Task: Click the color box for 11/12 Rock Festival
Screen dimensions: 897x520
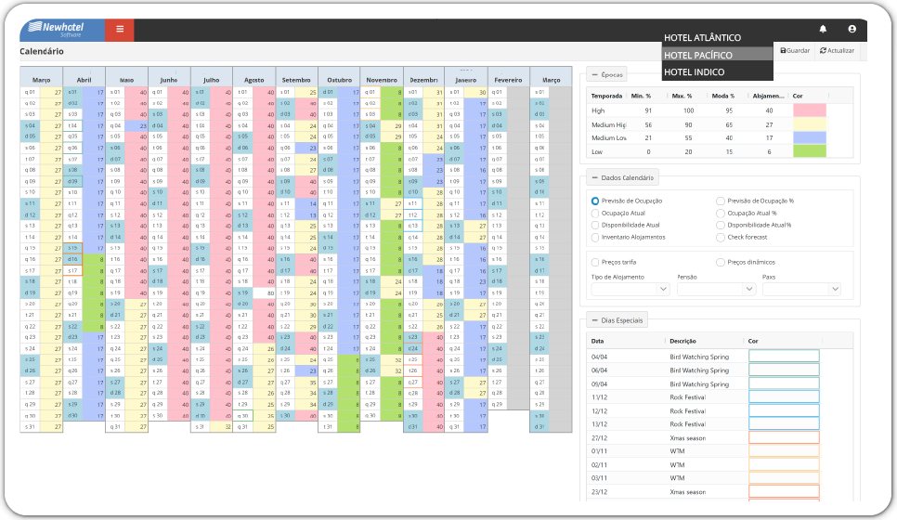Action: point(784,397)
